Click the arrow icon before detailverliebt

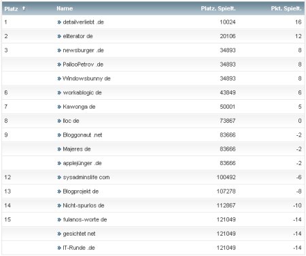tap(59, 22)
